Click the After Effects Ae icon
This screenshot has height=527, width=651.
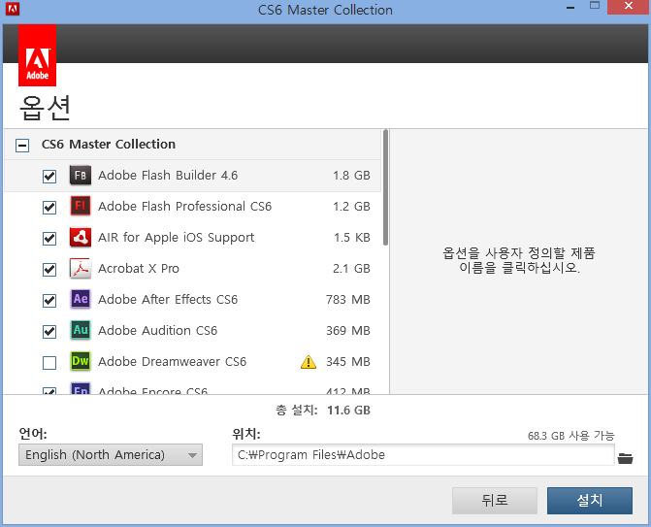tap(81, 299)
